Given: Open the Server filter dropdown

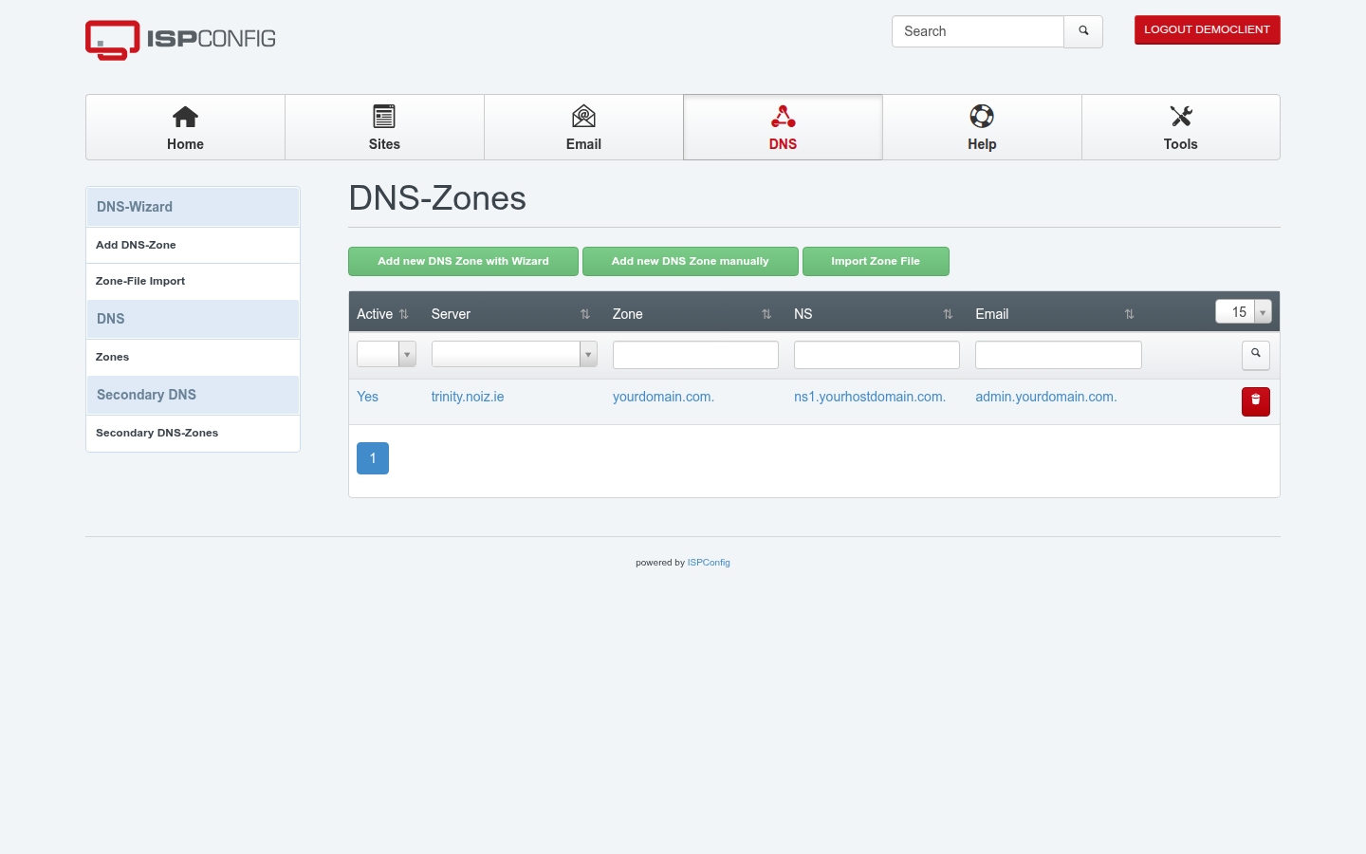Looking at the screenshot, I should 514,354.
